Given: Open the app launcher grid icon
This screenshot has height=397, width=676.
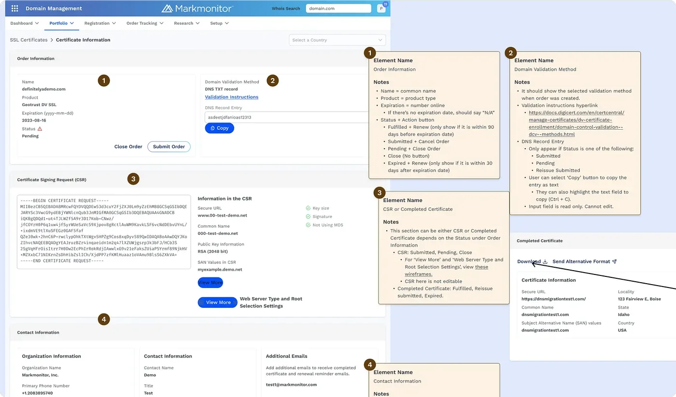Looking at the screenshot, I should (x=14, y=8).
